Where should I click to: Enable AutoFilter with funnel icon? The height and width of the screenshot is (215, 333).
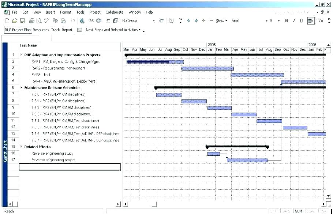pyautogui.click(x=320, y=20)
